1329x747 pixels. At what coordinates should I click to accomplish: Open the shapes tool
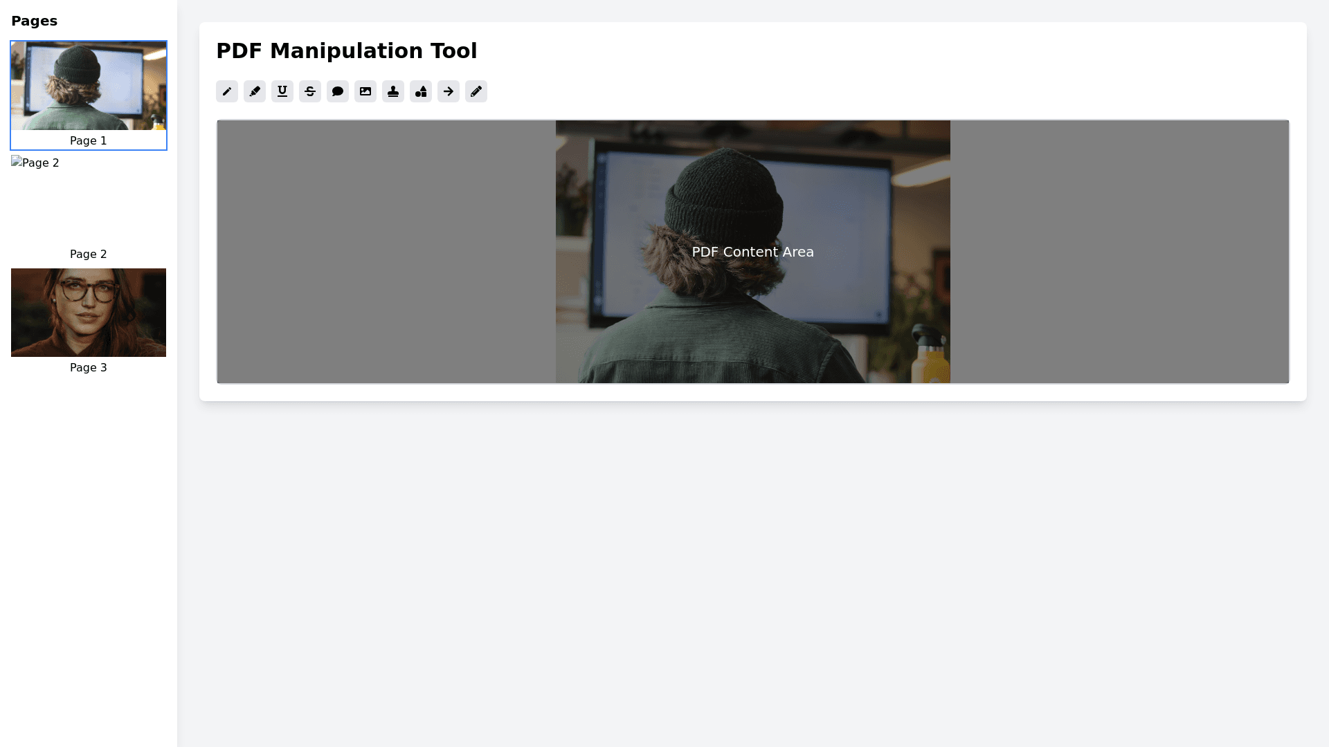click(x=421, y=91)
